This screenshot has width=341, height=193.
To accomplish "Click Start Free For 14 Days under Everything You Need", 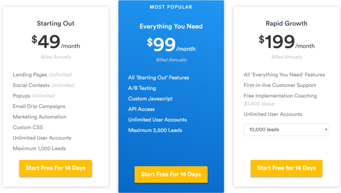I will point(171,174).
